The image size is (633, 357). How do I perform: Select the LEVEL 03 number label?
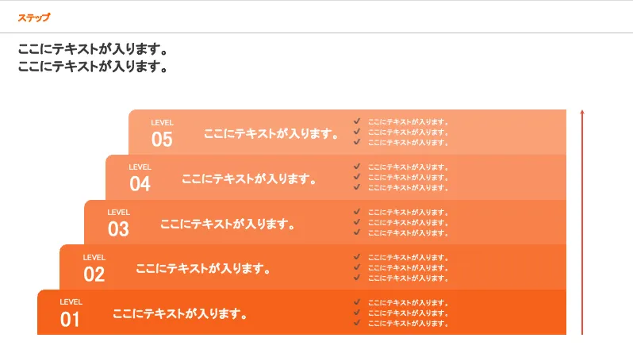[x=118, y=229]
